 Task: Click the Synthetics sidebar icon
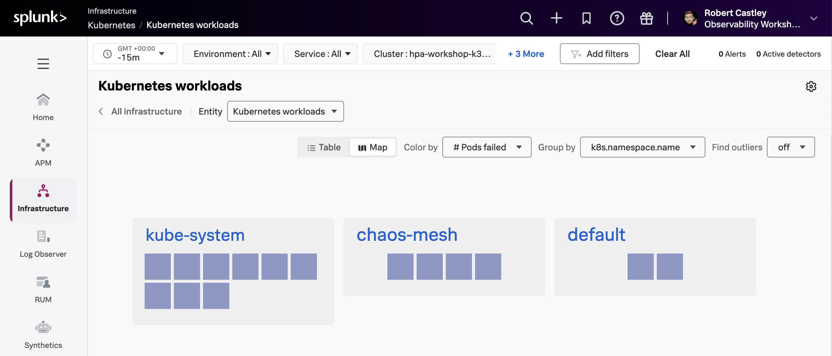pos(42,327)
